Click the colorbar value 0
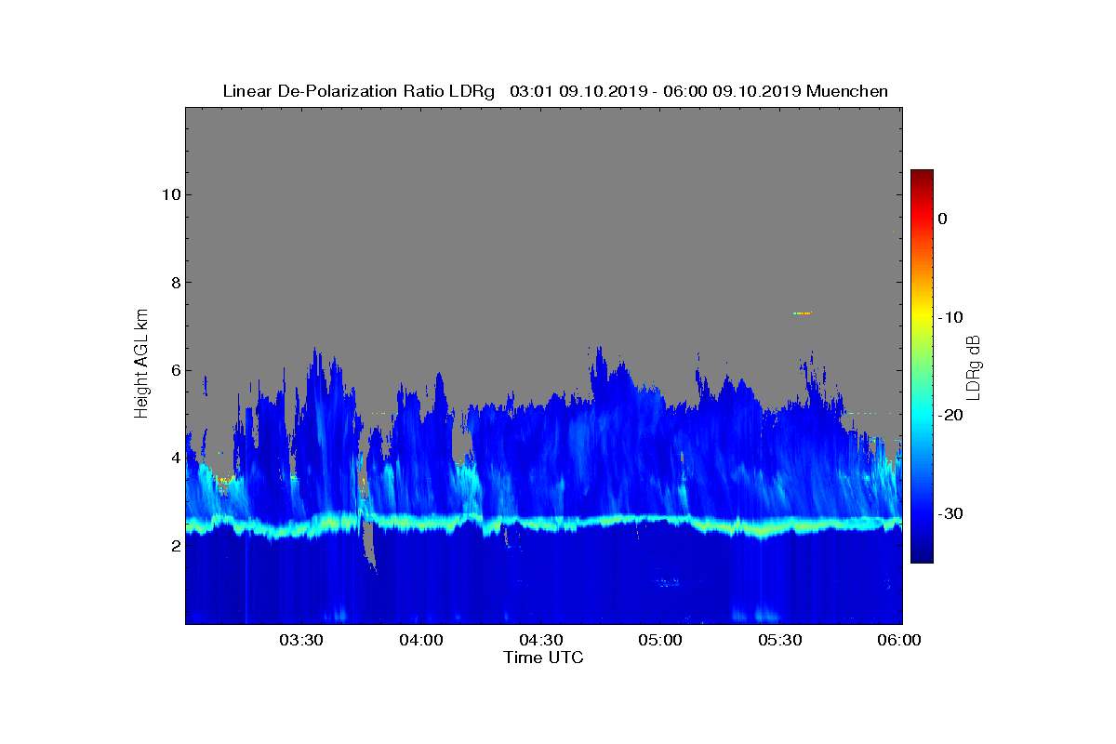Screen dimensions: 1116x744 pos(942,219)
